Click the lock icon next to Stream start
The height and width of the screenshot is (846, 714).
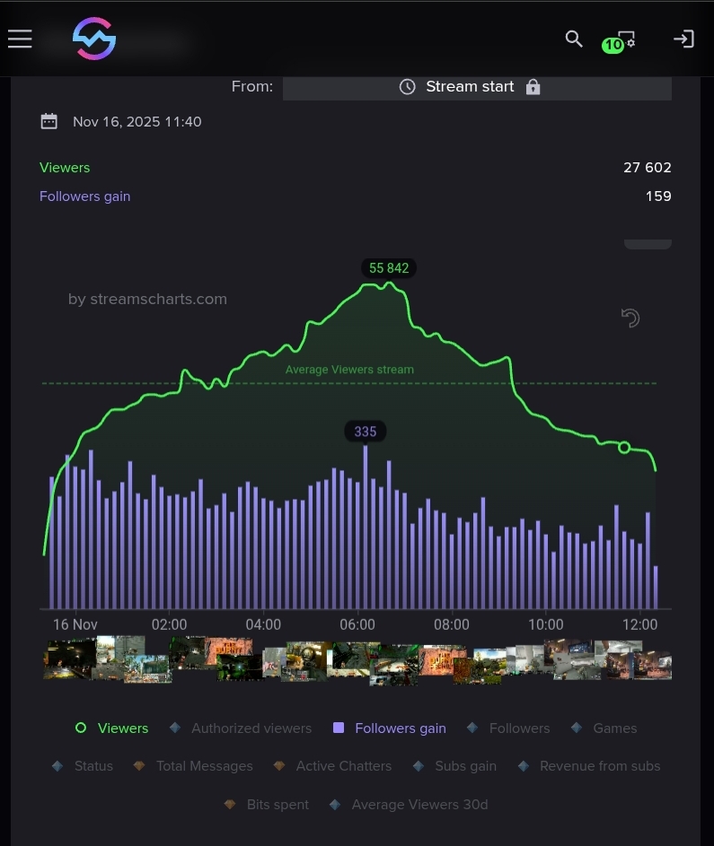(533, 87)
